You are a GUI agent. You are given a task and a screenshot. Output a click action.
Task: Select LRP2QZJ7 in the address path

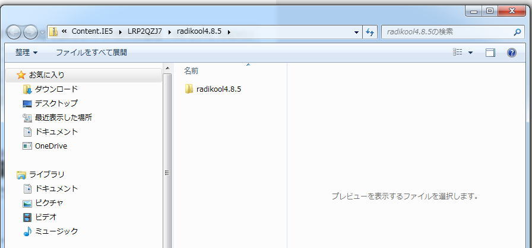coord(145,31)
